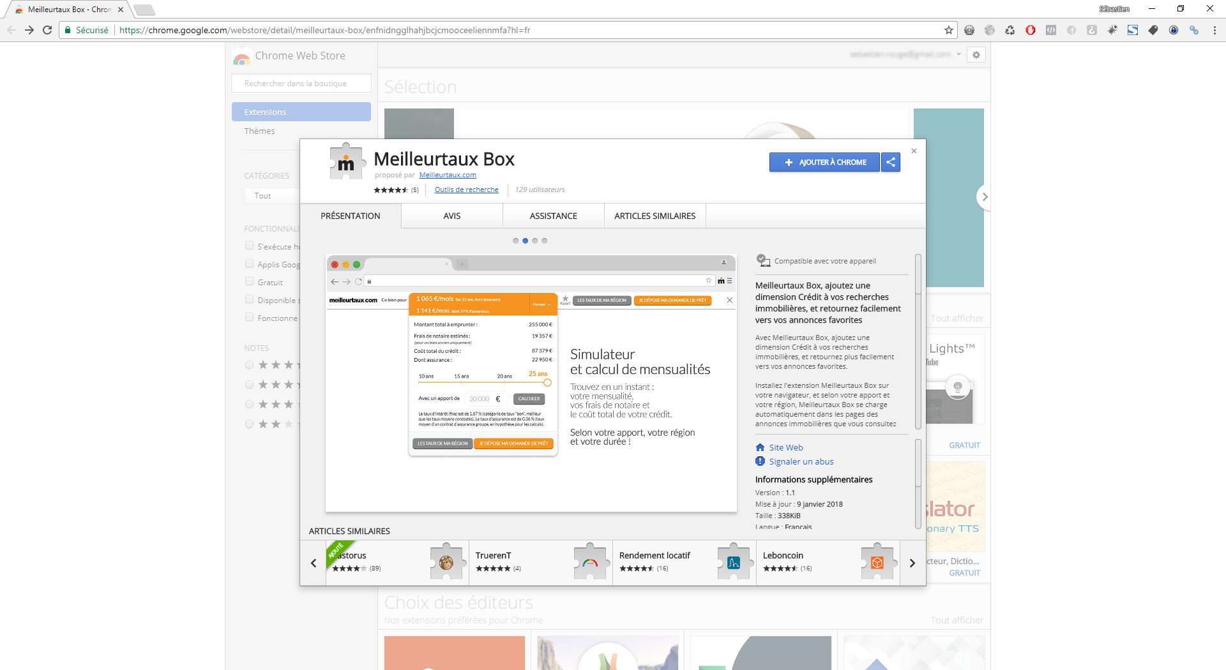1226x670 pixels.
Task: Select Extensions in the sidebar
Action: pyautogui.click(x=301, y=112)
